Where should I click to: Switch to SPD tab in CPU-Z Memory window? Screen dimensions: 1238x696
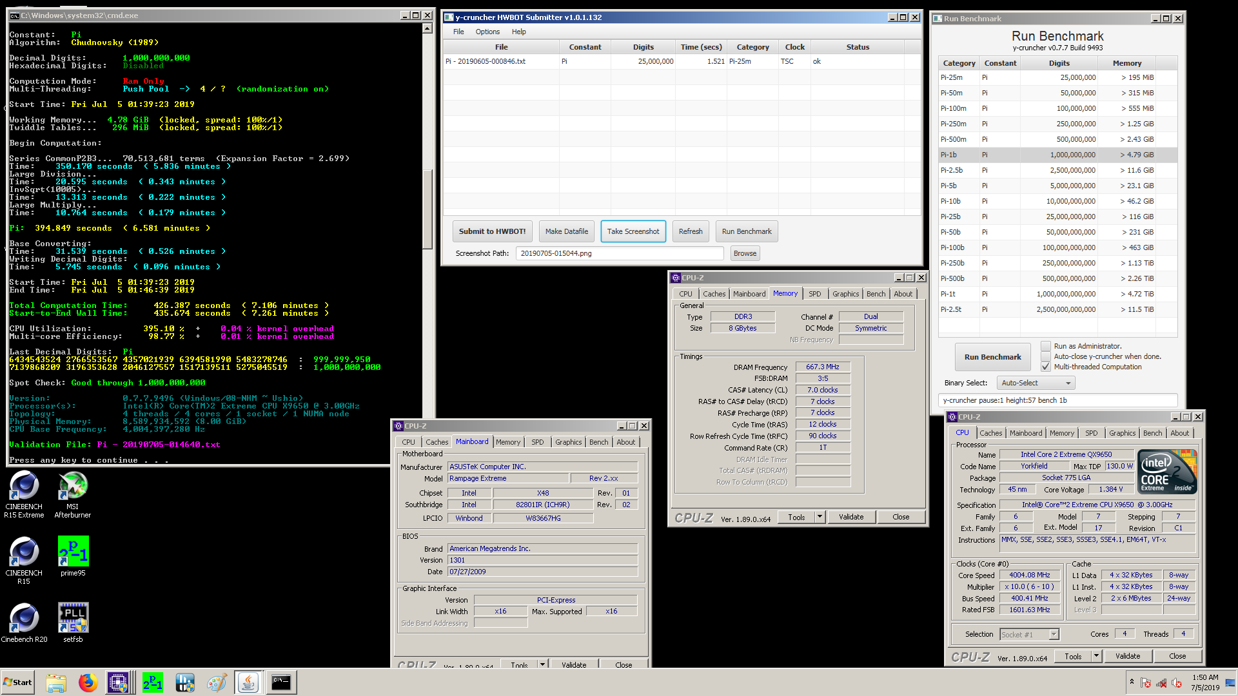coord(815,294)
